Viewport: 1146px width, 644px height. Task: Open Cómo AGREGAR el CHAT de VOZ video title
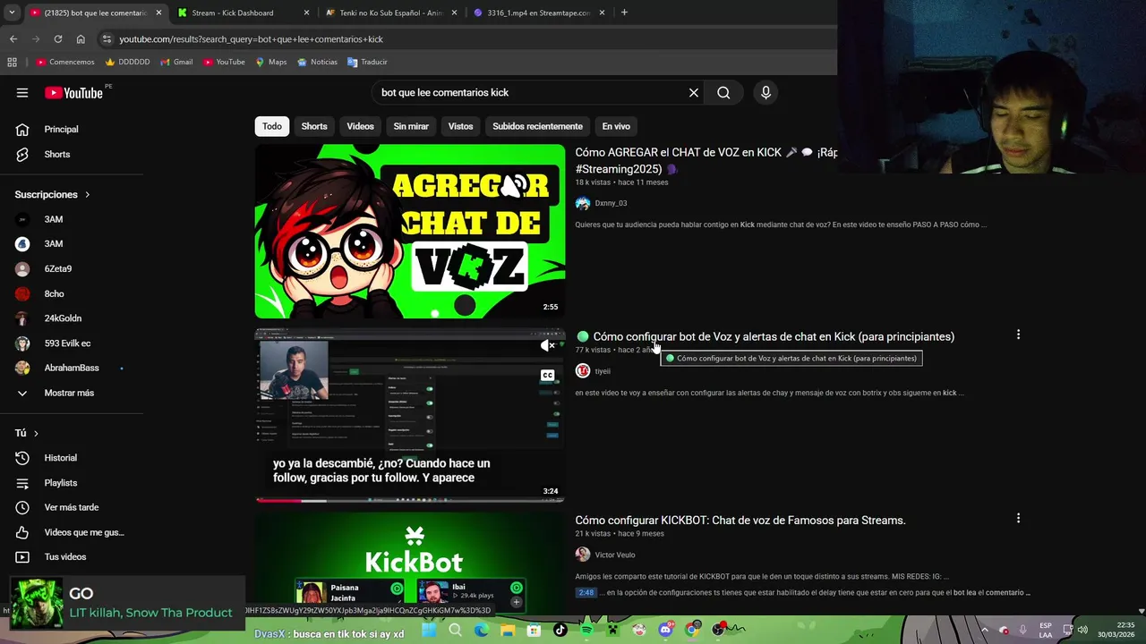(706, 160)
